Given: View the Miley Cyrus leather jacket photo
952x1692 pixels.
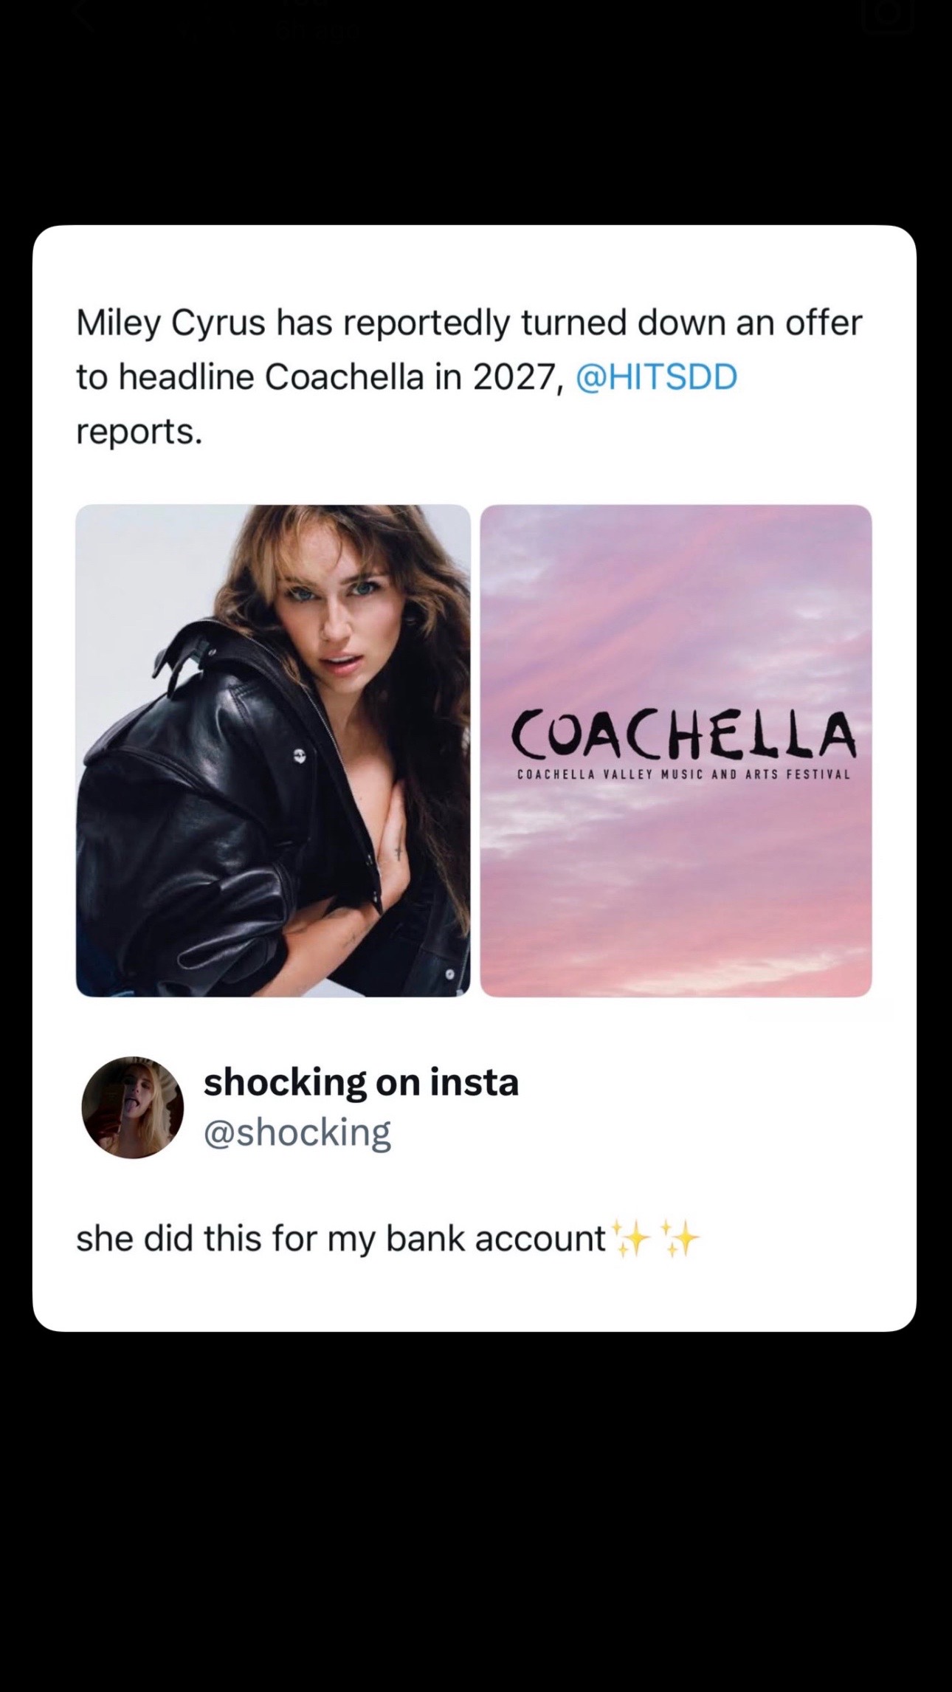Looking at the screenshot, I should pyautogui.click(x=273, y=751).
